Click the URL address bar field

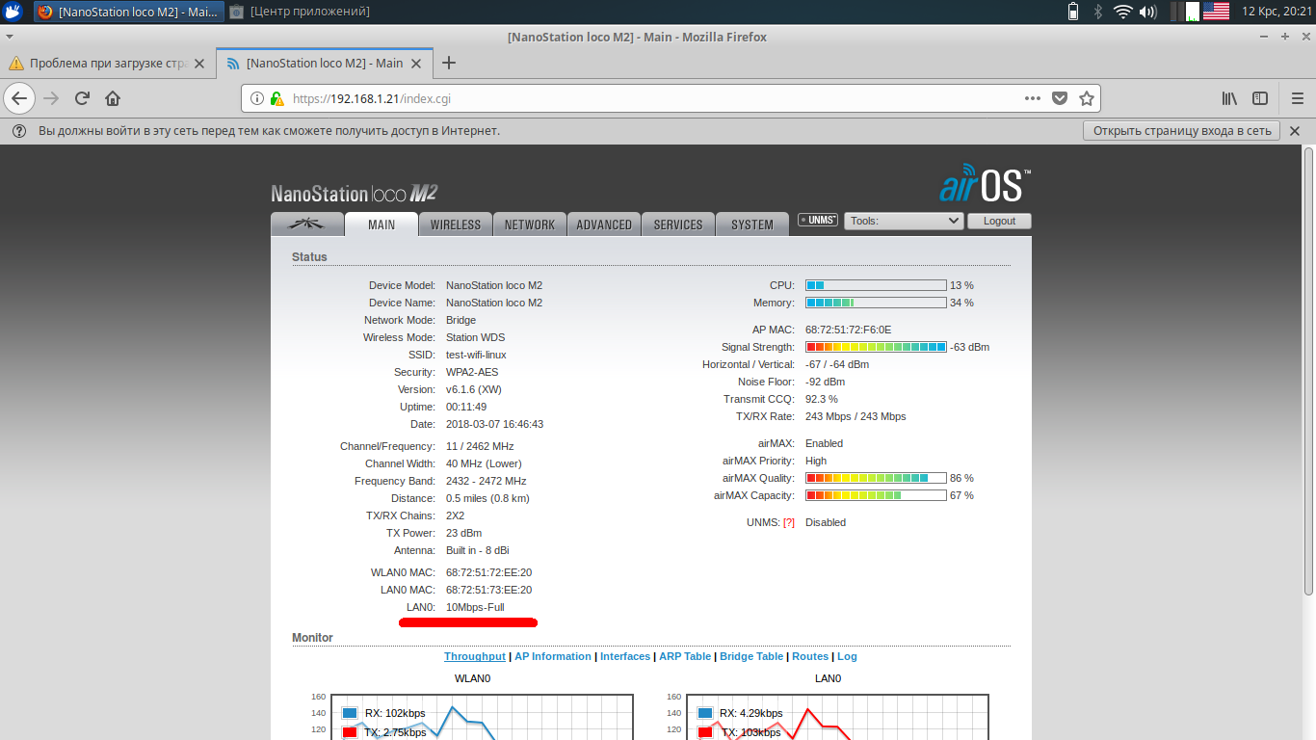tap(655, 98)
